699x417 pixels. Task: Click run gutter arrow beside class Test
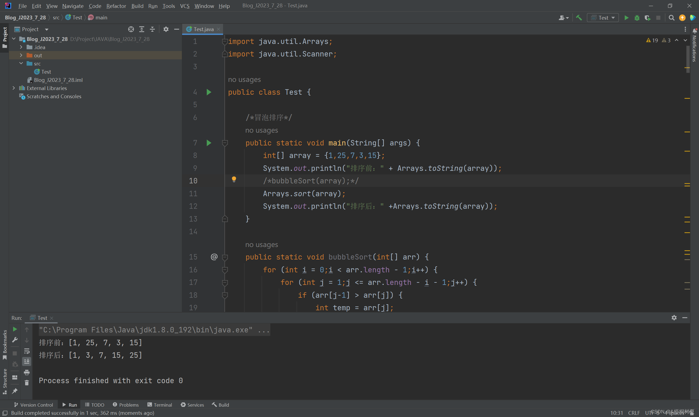[x=209, y=92]
